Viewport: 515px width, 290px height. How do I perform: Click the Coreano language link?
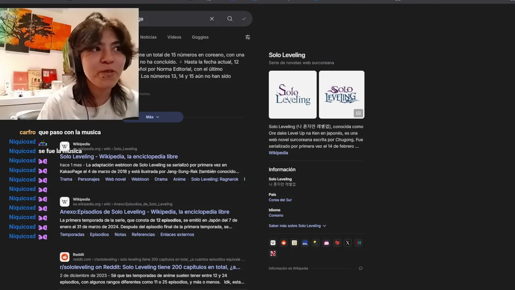click(276, 215)
